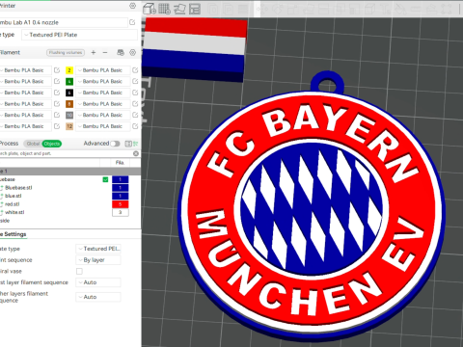This screenshot has height=347, width=463.
Task: Select red.stl in the object list
Action: (13, 204)
